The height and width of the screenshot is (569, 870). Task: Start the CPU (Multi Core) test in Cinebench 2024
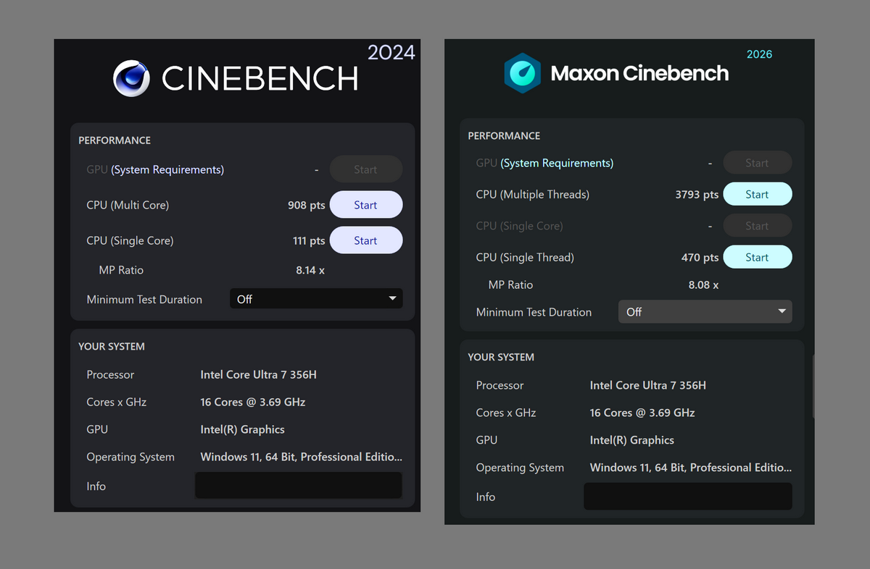click(x=366, y=205)
